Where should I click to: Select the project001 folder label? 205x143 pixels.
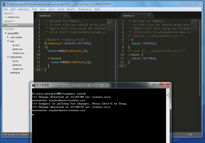tap(13, 33)
